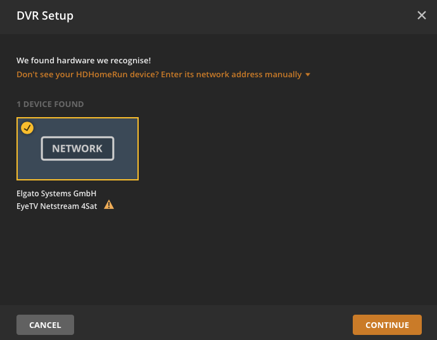Click the blank area below the NETWORK badge
This screenshot has height=340, width=437.
coord(77,171)
